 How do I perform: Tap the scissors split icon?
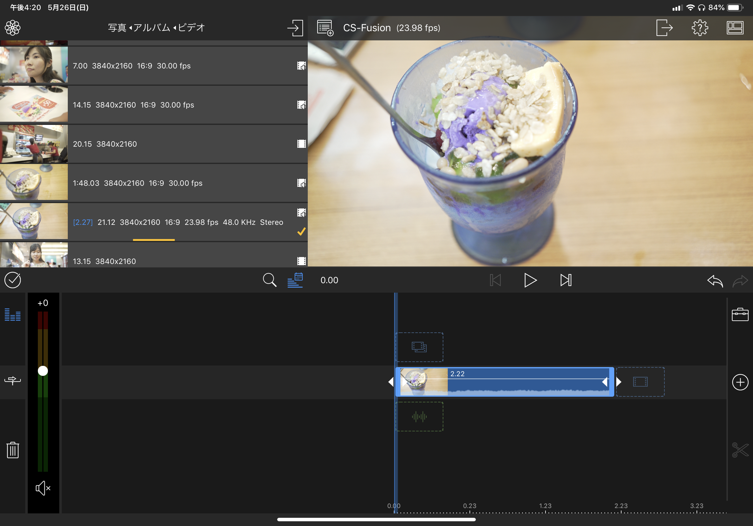[740, 450]
